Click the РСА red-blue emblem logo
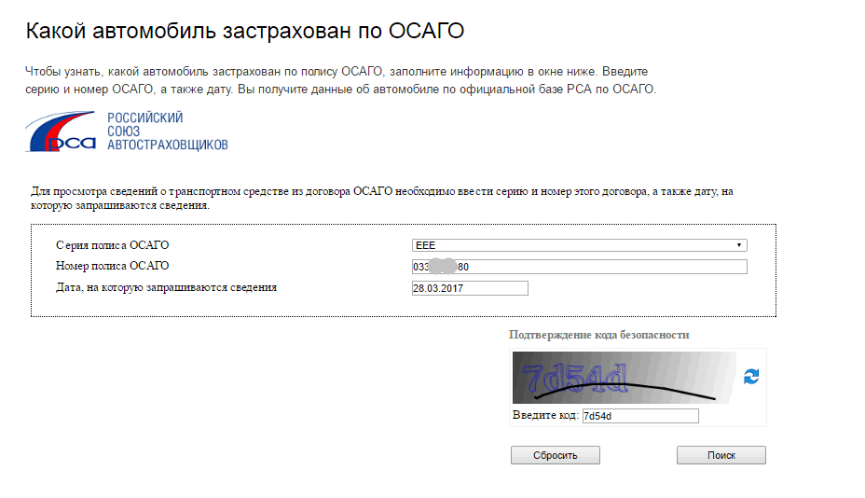Screen dimensions: 865x498 [61, 131]
